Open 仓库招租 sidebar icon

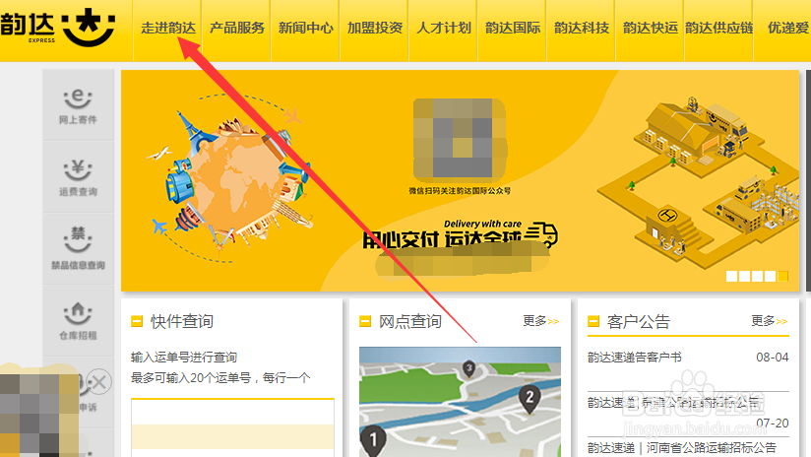click(x=78, y=321)
